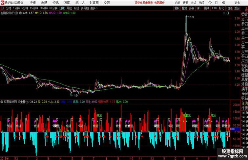Switch to 1分钟 period tab
Image resolution: width=248 pixels, height=160 pixels.
pos(16,8)
